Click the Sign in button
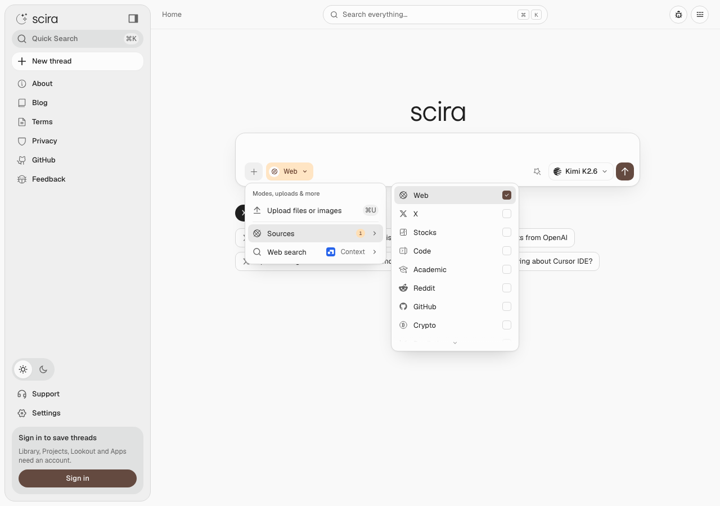 pyautogui.click(x=78, y=478)
